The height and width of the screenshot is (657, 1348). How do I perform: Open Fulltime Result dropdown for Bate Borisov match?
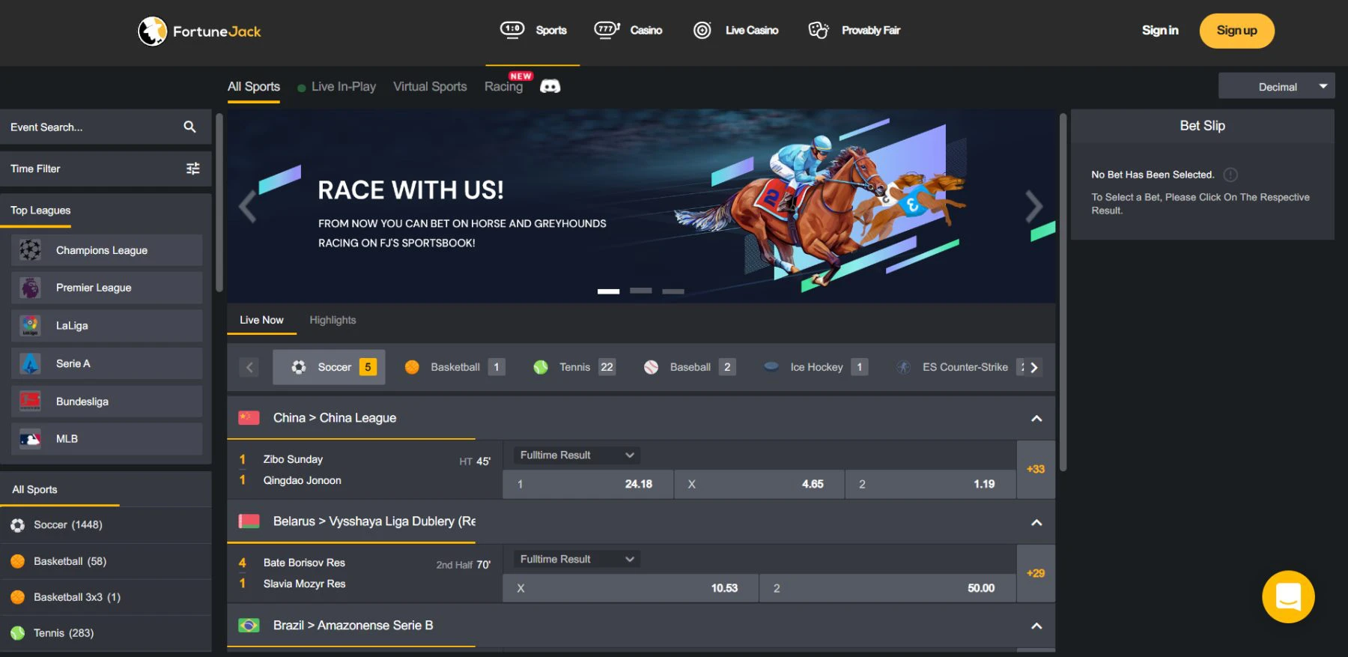(577, 559)
